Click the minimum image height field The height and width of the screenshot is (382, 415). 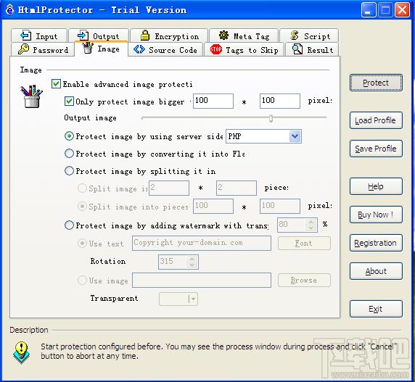click(x=280, y=101)
